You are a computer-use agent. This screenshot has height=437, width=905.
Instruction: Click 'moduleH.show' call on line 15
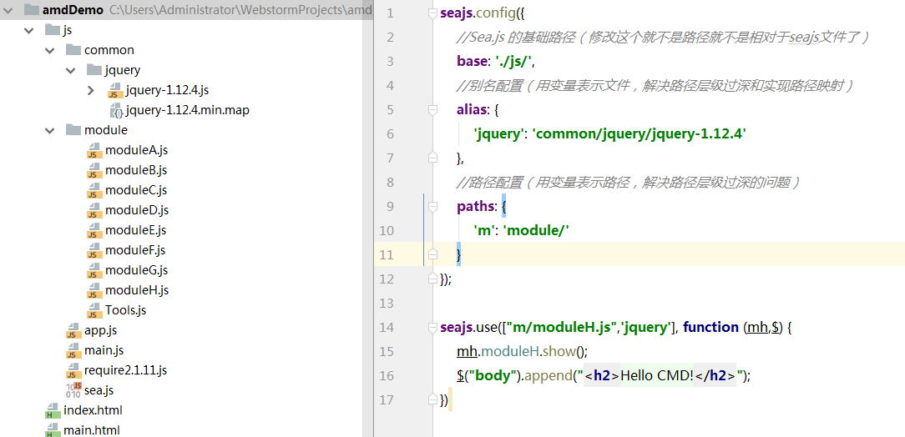click(x=528, y=352)
